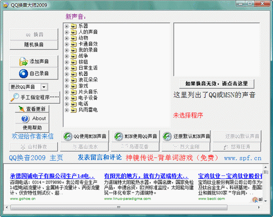Click the 随机换音 button

34,45
